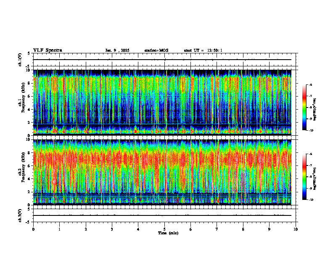Click time-axis tick label "9"
The height and width of the screenshot is (257, 333).
tap(269, 229)
